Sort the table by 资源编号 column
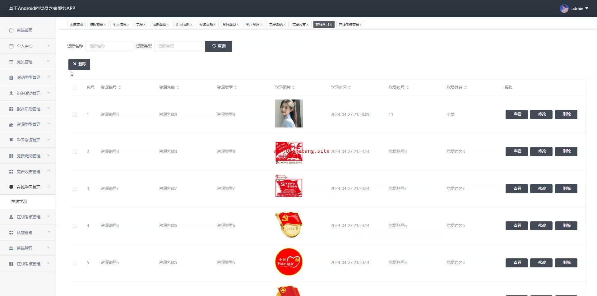 [120, 87]
